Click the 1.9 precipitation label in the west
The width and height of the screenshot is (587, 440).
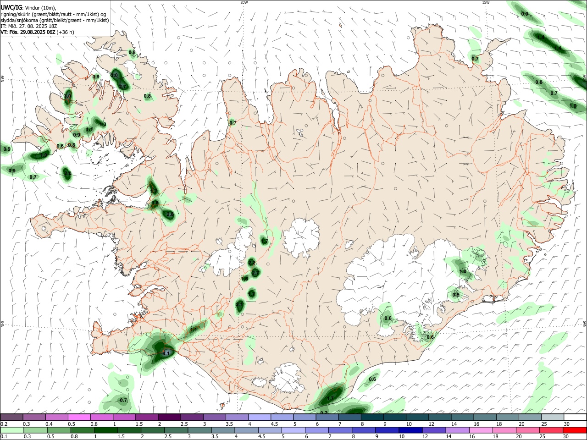point(44,155)
